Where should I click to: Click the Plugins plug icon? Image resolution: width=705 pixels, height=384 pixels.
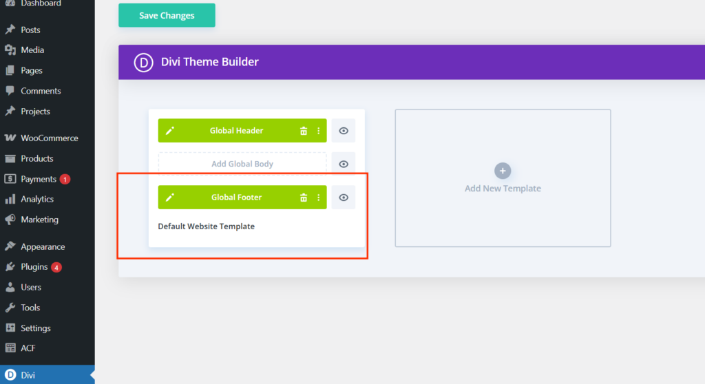[x=10, y=267]
